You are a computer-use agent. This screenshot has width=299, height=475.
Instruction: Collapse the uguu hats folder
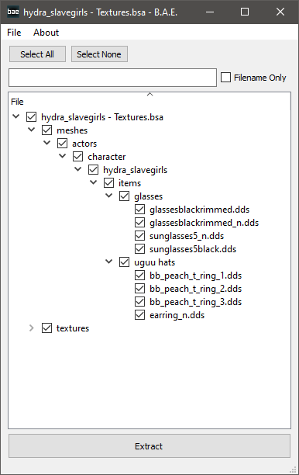click(109, 262)
